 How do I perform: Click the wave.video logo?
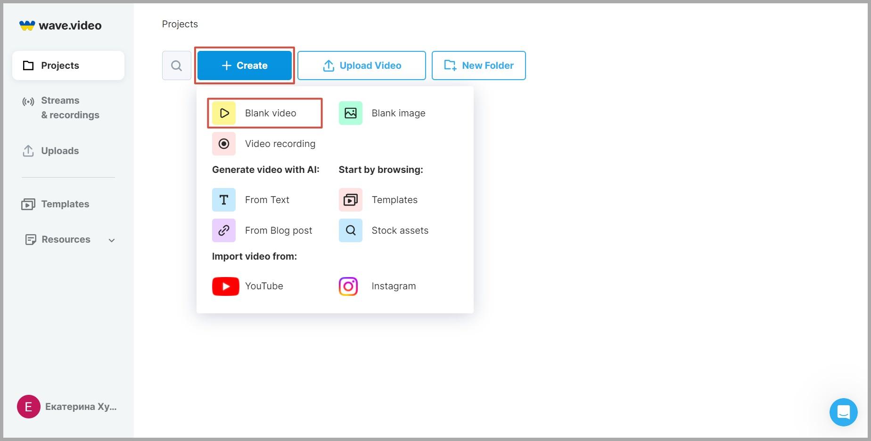[60, 25]
